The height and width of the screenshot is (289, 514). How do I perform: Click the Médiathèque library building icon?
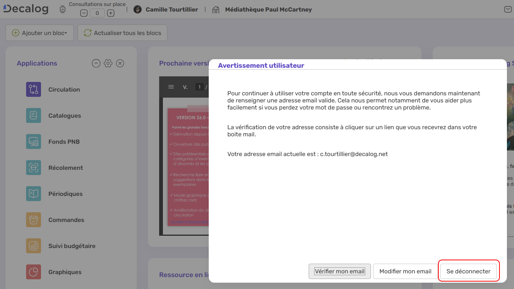[x=216, y=10]
